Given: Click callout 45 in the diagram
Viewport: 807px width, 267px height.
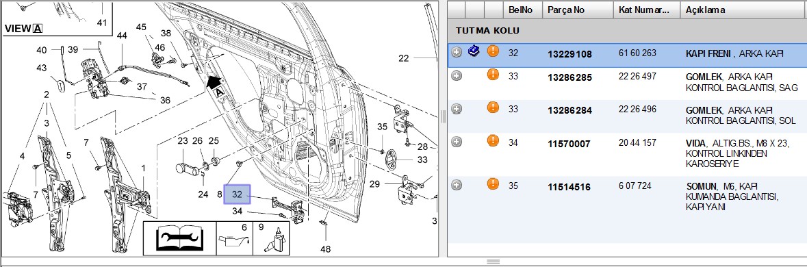Looking at the screenshot, I should [x=141, y=27].
